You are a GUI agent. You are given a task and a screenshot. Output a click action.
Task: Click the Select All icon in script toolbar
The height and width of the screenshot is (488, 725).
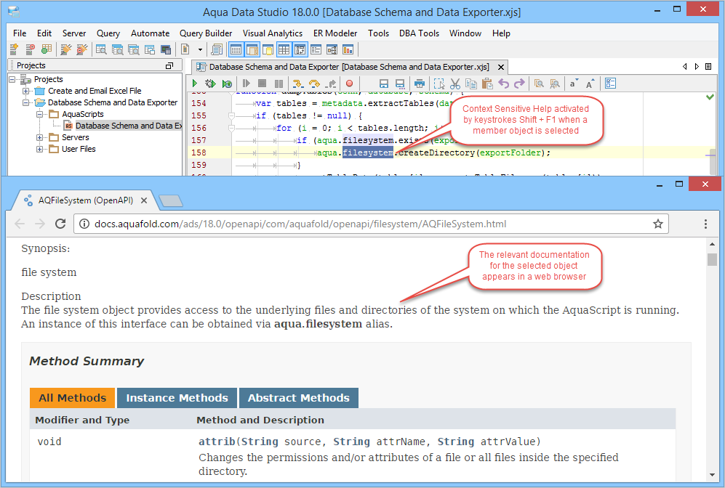click(438, 84)
